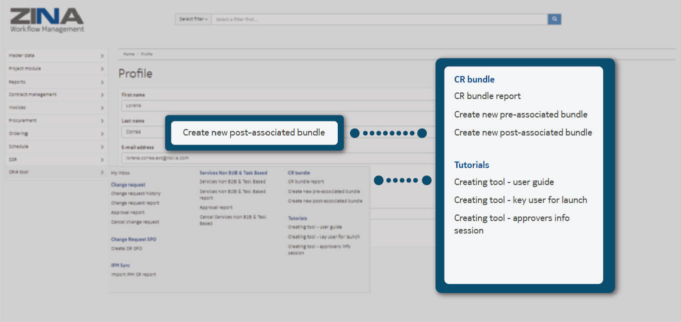Image resolution: width=681 pixels, height=322 pixels.
Task: Open the Change request history link
Action: (x=135, y=193)
